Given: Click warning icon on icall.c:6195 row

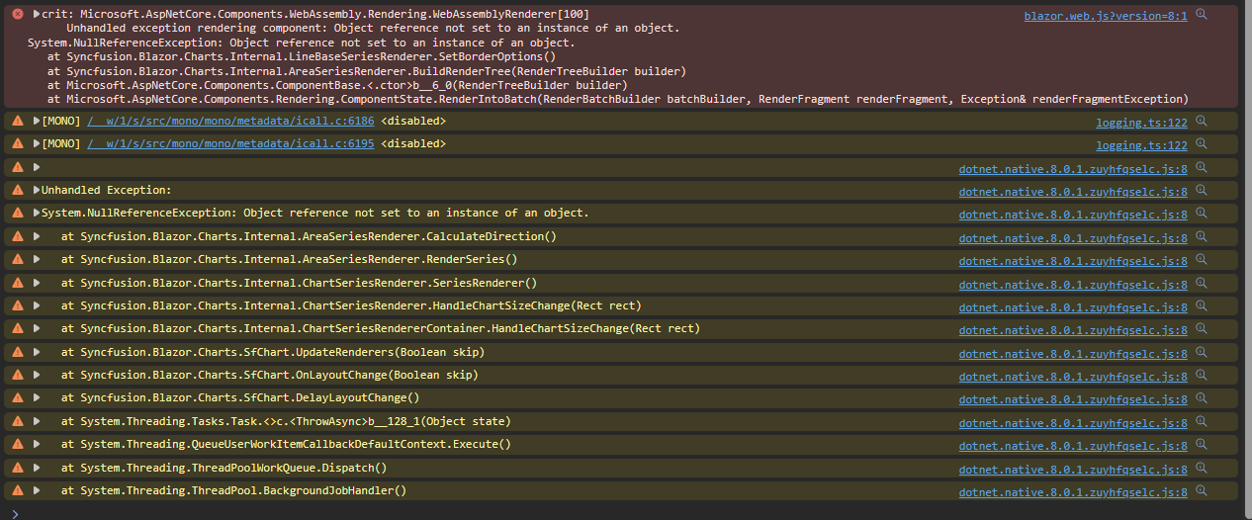Looking at the screenshot, I should coord(18,144).
